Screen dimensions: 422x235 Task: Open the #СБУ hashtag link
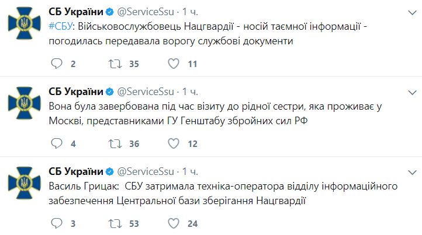pyautogui.click(x=61, y=26)
